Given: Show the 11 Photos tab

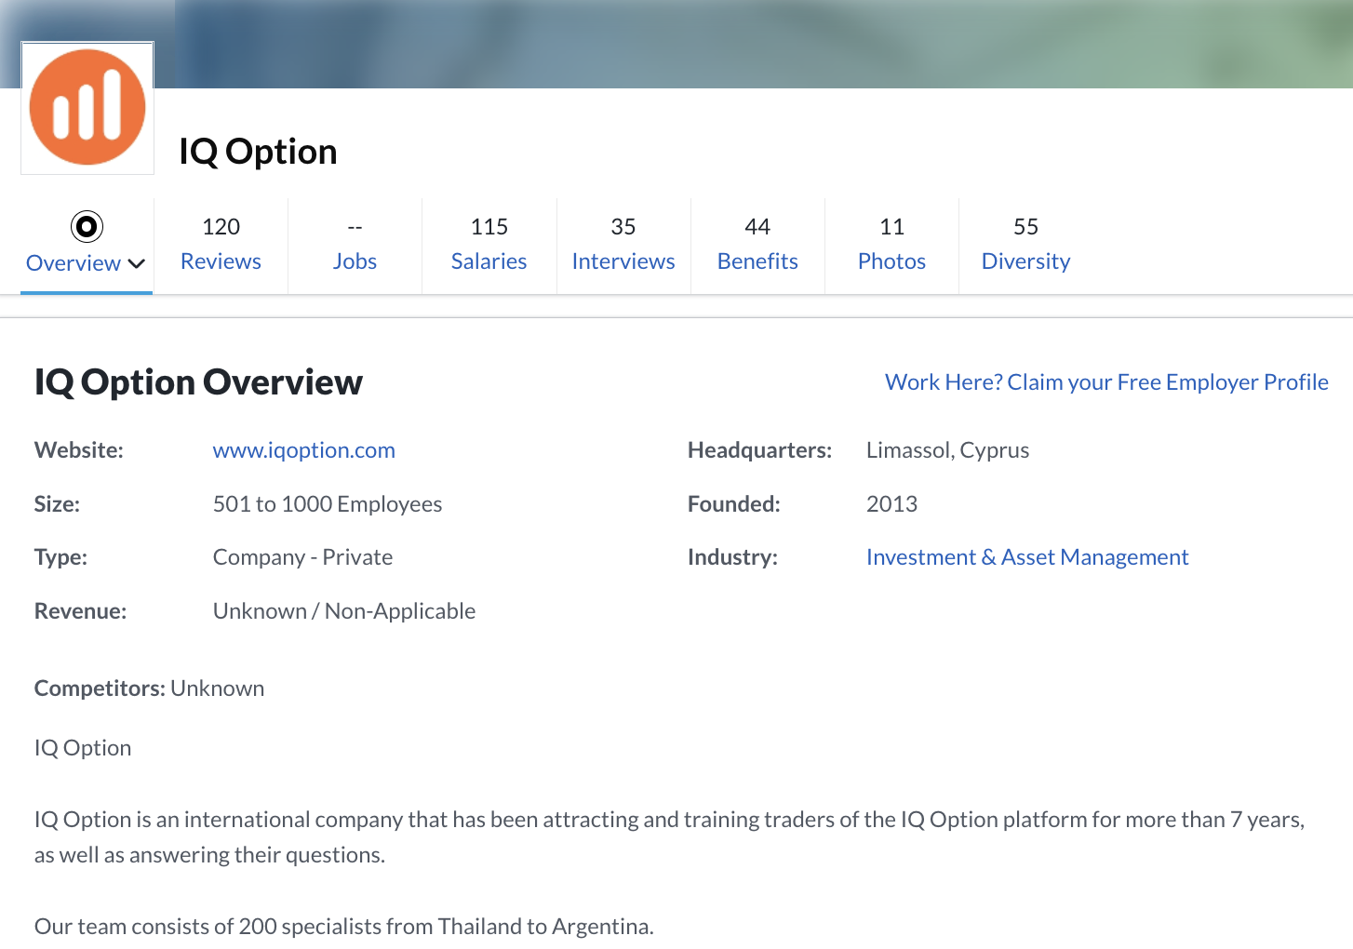Looking at the screenshot, I should click(x=891, y=245).
